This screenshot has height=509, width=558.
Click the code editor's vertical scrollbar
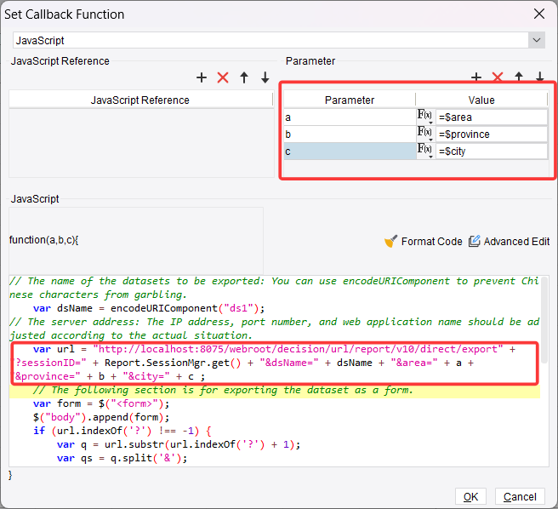[x=544, y=321]
